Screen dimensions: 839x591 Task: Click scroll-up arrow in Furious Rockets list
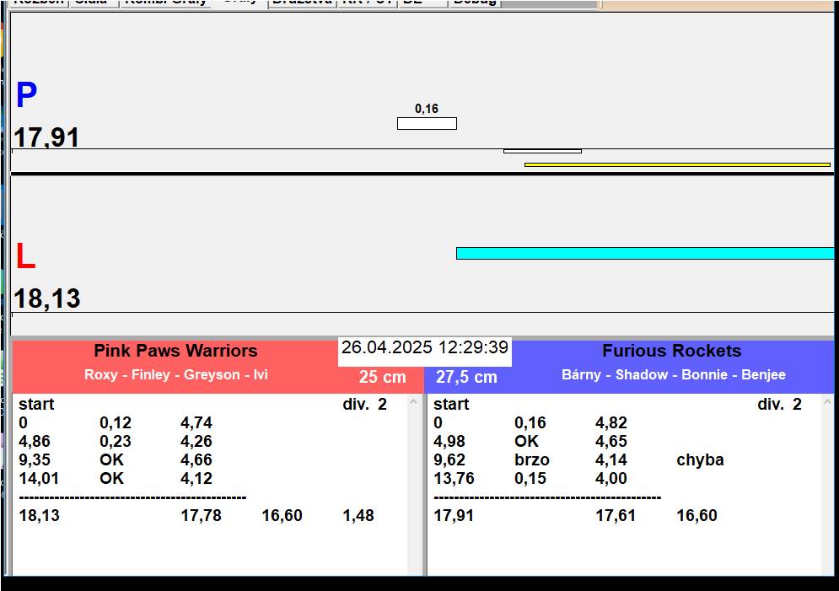point(828,402)
